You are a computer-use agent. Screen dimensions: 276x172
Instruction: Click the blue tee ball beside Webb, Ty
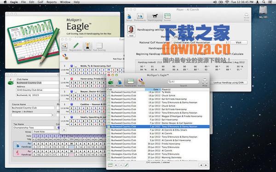click(71, 66)
